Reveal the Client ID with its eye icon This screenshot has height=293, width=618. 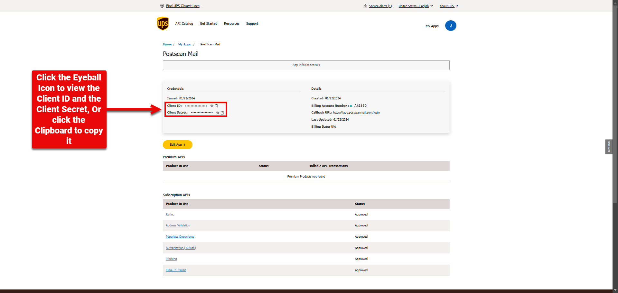click(212, 106)
